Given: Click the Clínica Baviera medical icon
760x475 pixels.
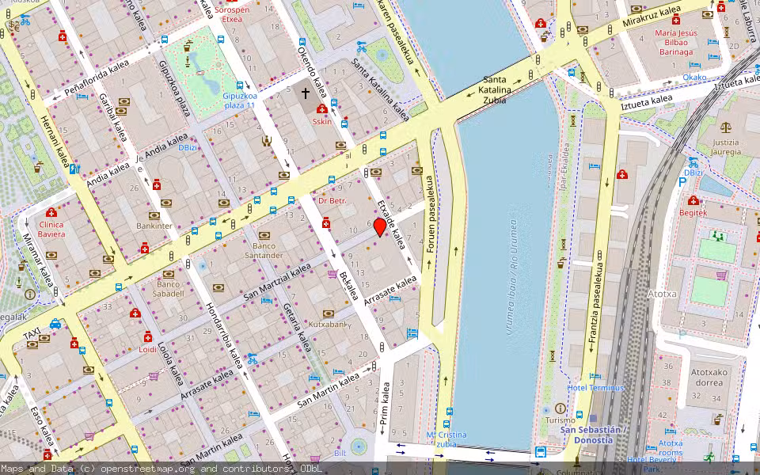Looking at the screenshot, I should (51, 213).
